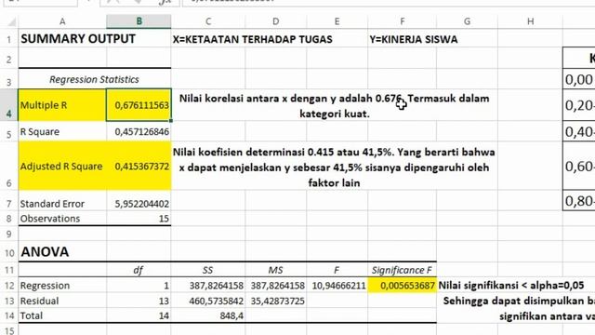
Task: Select the Multiple R label cell
Action: [x=62, y=105]
